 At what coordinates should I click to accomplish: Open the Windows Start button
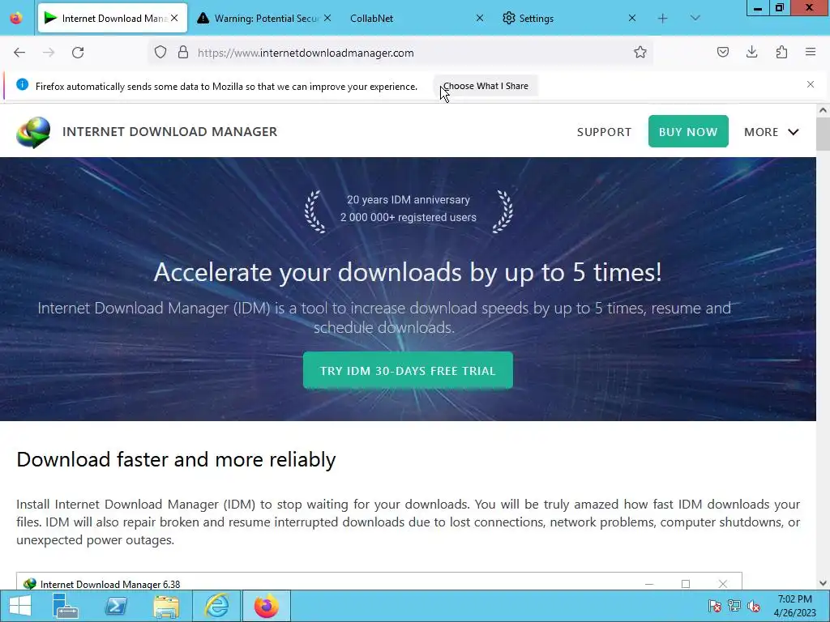(x=20, y=606)
